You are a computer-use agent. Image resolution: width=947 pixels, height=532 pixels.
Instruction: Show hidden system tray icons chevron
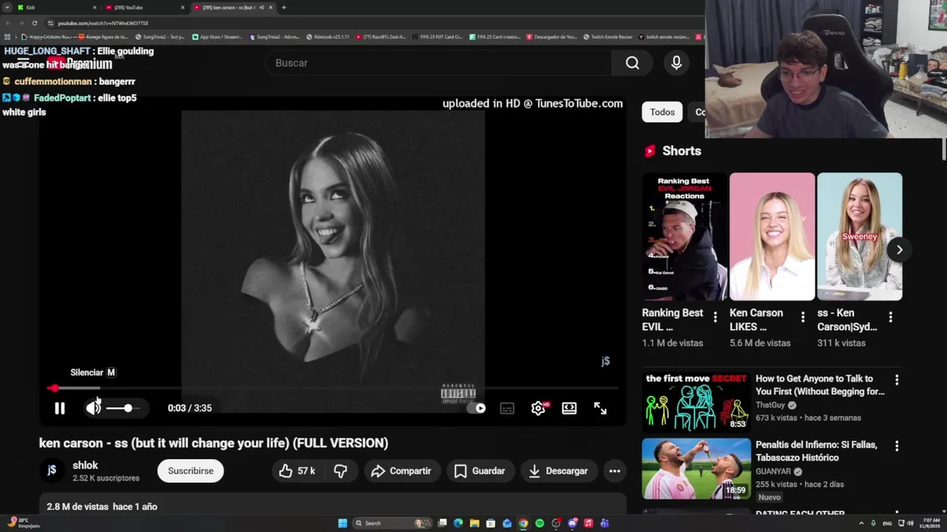click(x=862, y=523)
